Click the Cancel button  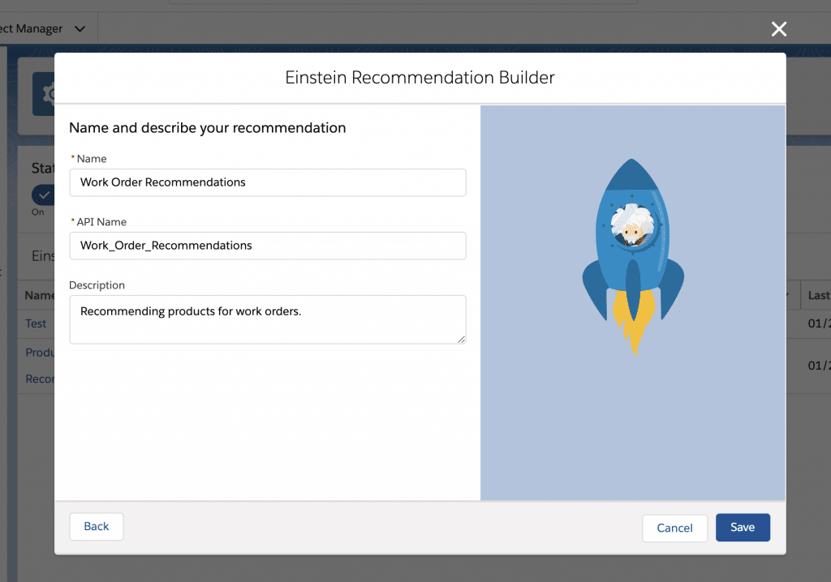point(674,528)
